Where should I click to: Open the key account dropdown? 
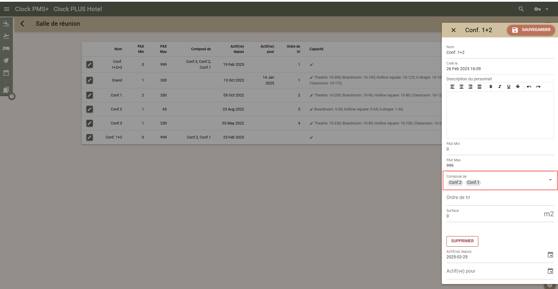coord(541,9)
